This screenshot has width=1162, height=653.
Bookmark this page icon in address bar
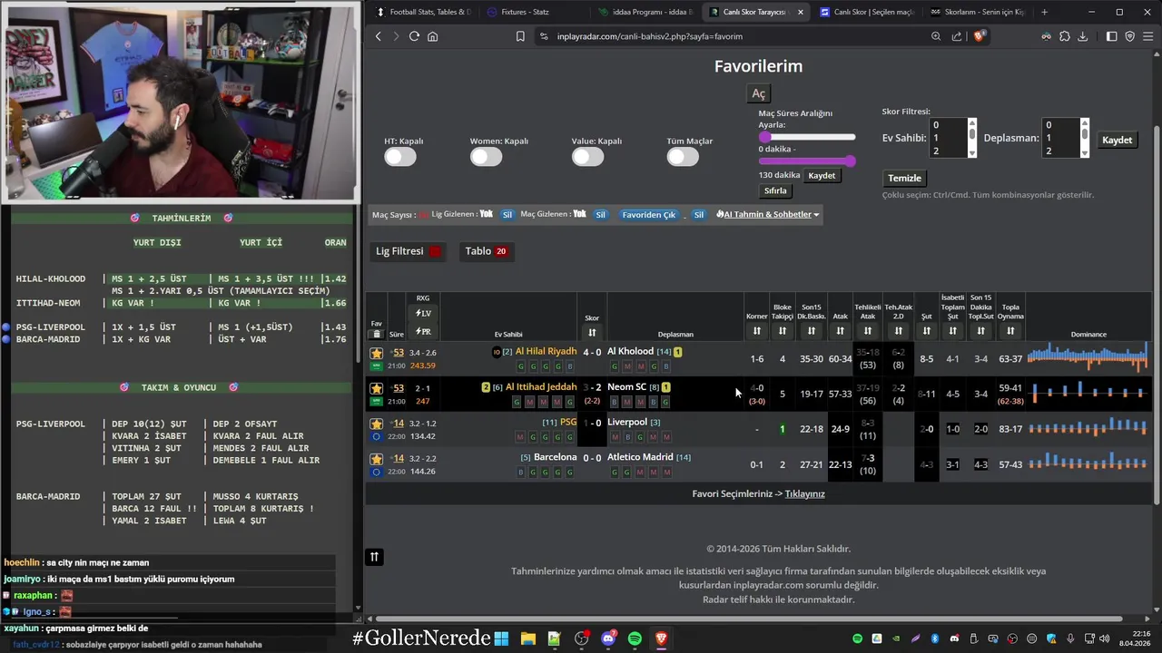coord(520,36)
